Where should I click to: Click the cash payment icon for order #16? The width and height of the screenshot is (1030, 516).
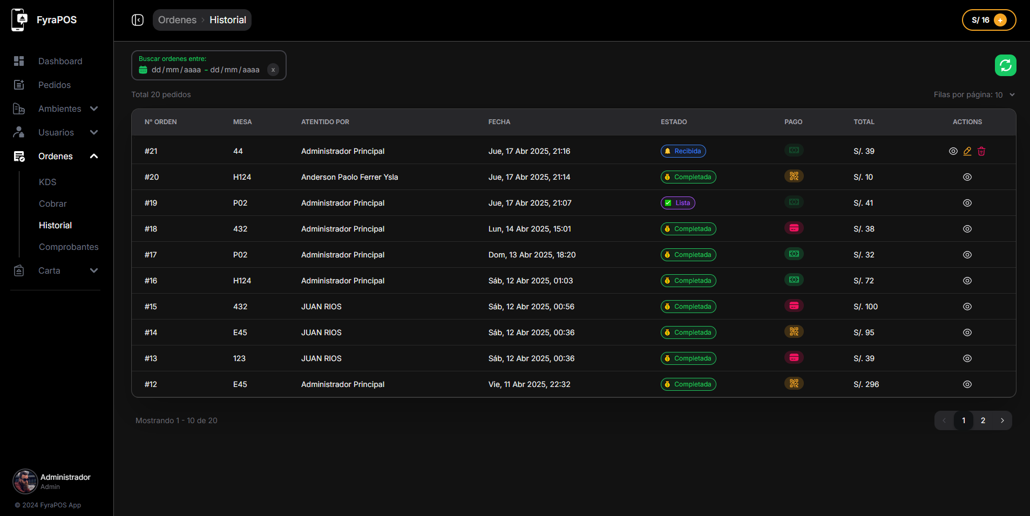click(794, 280)
